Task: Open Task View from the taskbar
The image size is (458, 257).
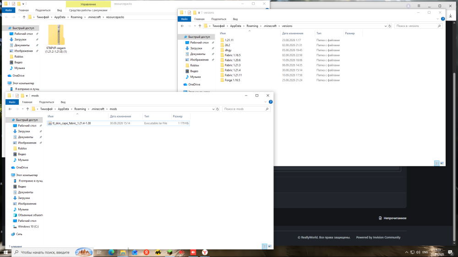Action: point(99,252)
